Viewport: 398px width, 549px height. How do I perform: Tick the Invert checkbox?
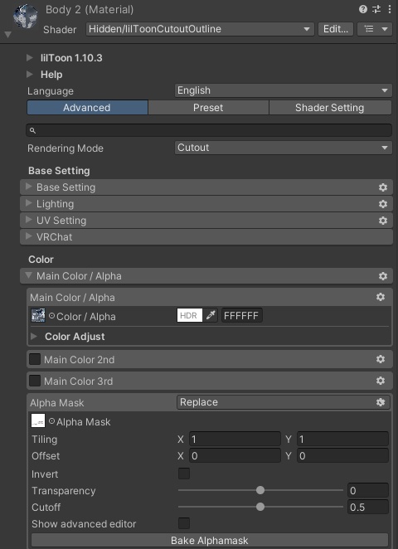(184, 474)
